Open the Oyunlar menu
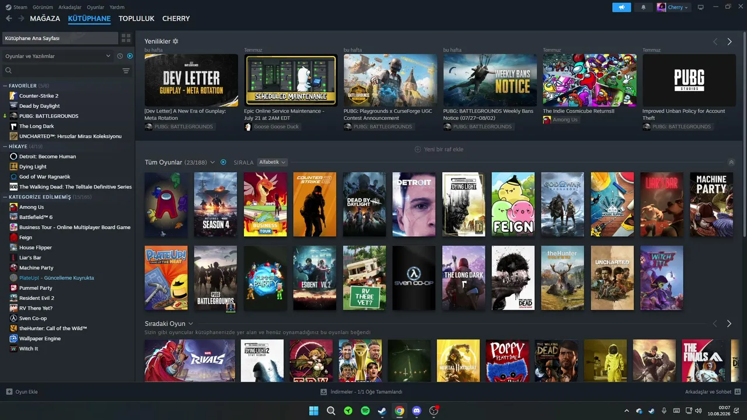 click(96, 7)
